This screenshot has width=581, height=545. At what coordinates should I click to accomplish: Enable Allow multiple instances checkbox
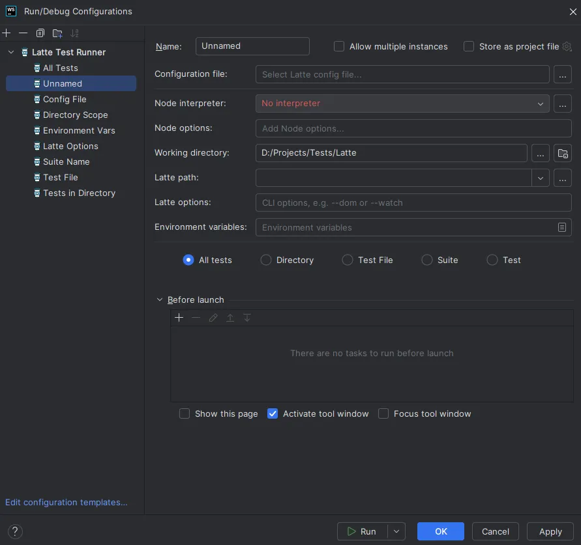(339, 46)
